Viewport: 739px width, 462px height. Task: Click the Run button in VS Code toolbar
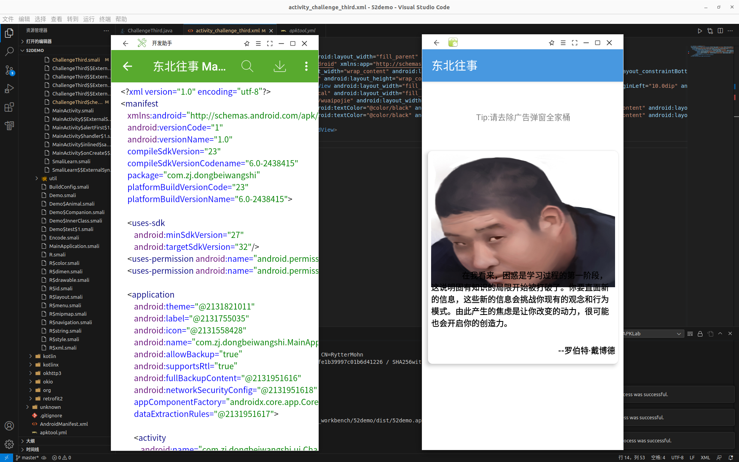(x=699, y=30)
